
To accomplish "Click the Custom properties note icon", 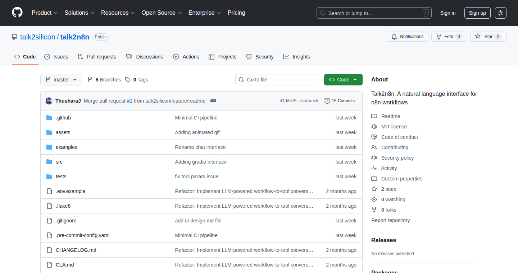I will (374, 179).
